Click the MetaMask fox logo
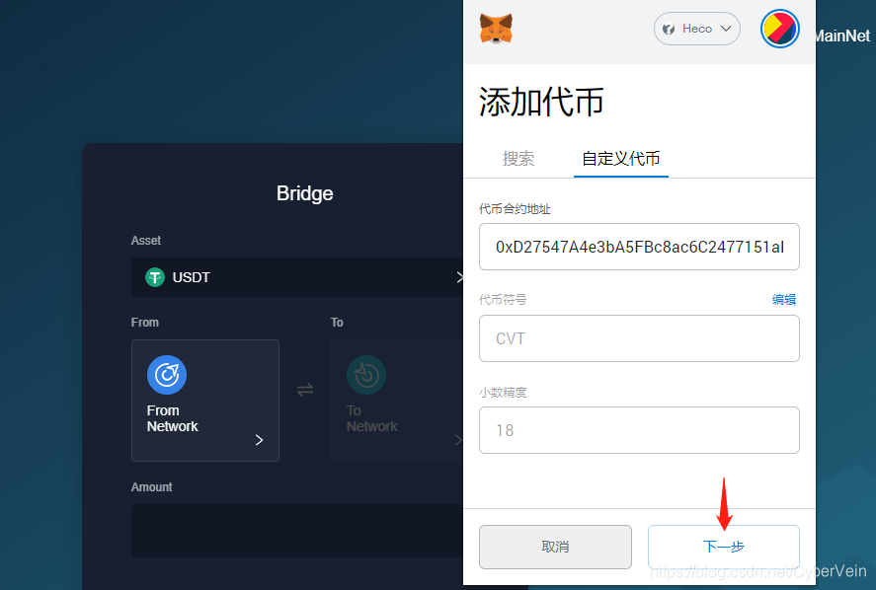 (x=496, y=29)
